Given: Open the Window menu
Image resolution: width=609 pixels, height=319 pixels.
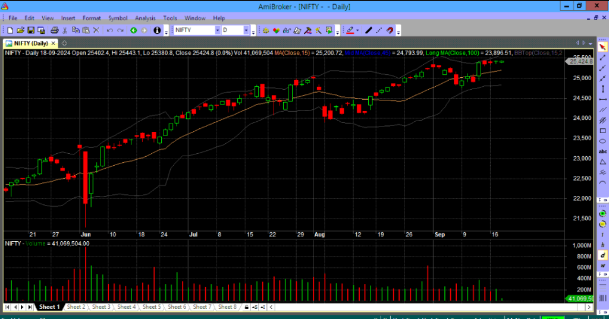Looking at the screenshot, I should click(x=195, y=18).
